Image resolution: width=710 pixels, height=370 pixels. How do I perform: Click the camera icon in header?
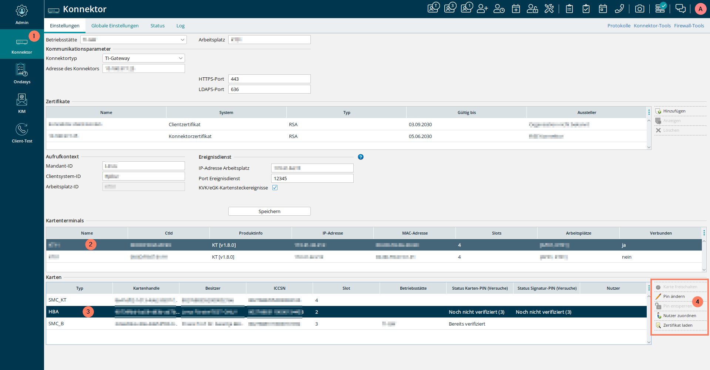[640, 9]
